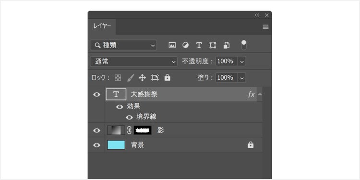Hide the 背景 layer
The height and width of the screenshot is (180, 360).
point(96,145)
